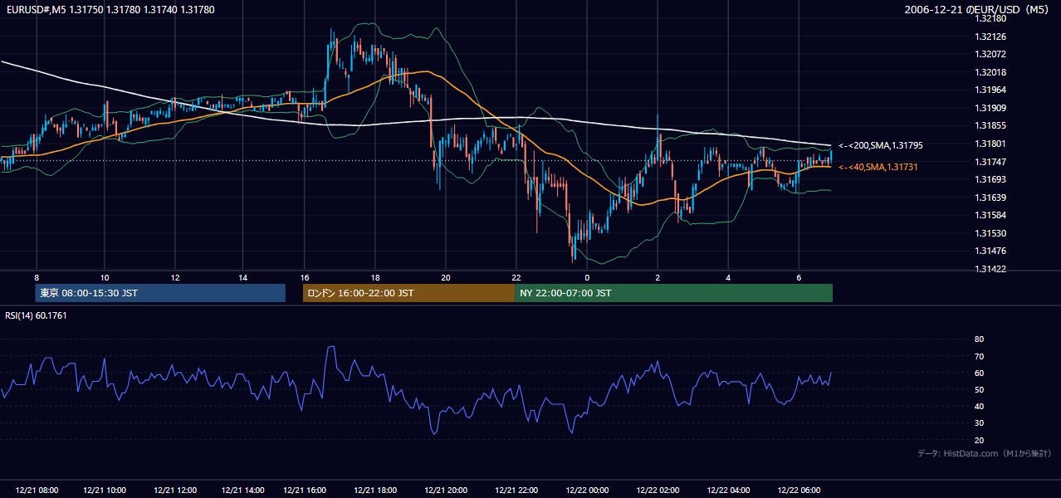Click price axis value 1.31639
Screen dimensions: 1061x498
click(x=990, y=198)
